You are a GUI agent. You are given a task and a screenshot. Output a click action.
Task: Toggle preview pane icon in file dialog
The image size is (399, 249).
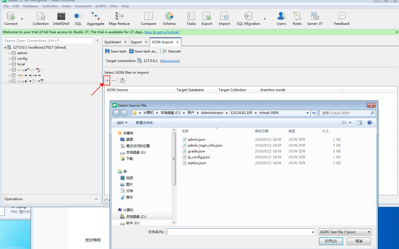tap(360, 123)
